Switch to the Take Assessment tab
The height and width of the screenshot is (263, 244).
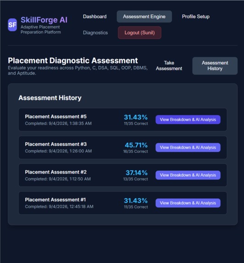coord(169,66)
